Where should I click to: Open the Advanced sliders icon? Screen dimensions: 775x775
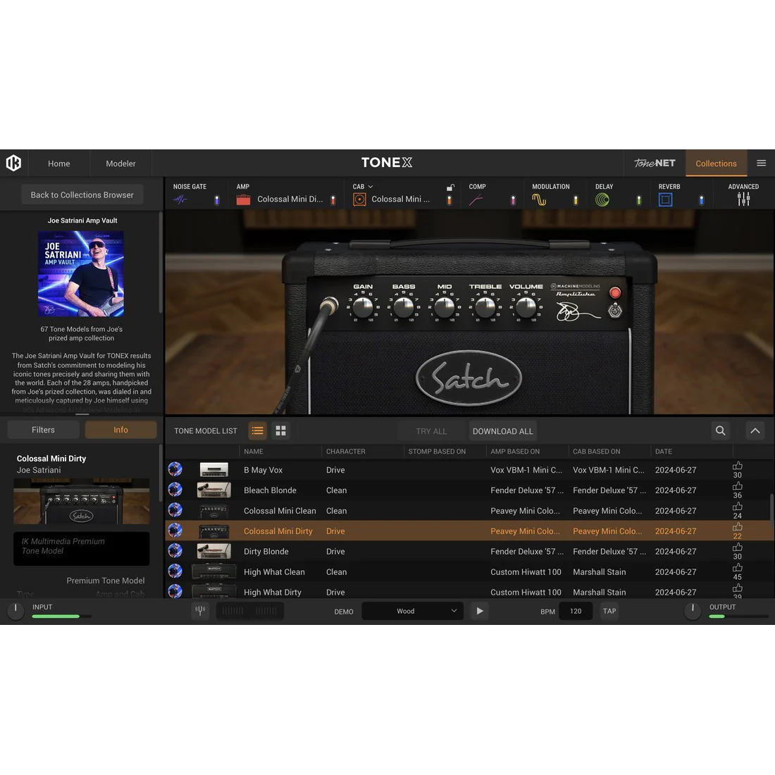[743, 199]
